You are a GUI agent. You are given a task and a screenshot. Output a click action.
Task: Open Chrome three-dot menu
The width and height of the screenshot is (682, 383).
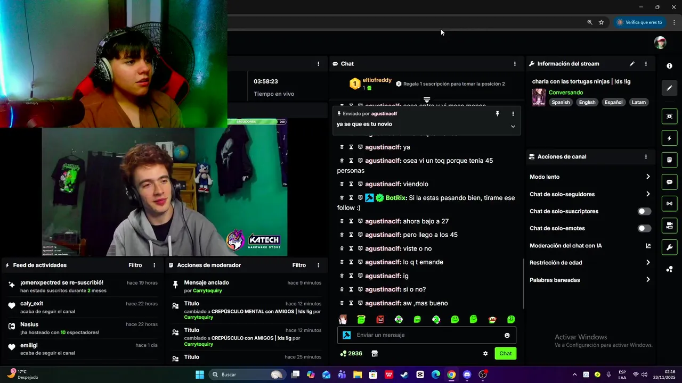(x=674, y=22)
